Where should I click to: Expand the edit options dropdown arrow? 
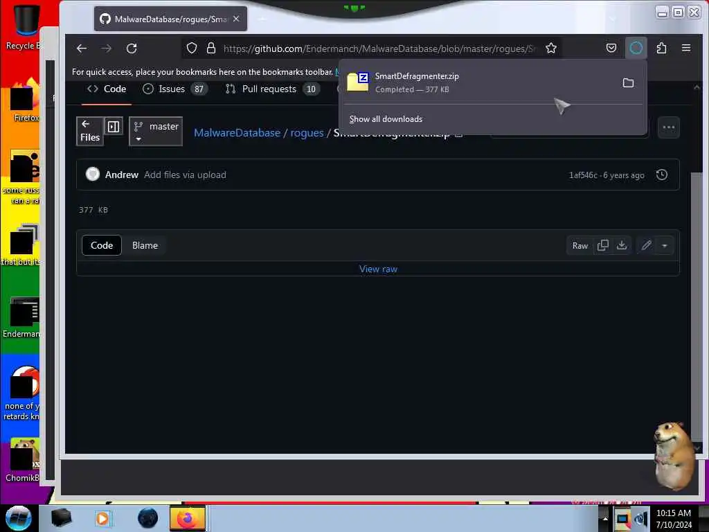pyautogui.click(x=664, y=246)
